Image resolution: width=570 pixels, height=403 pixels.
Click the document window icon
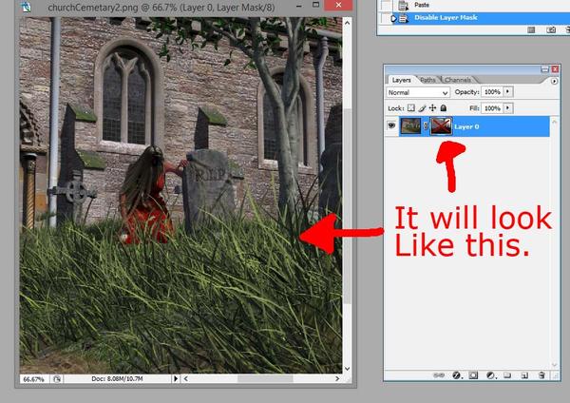coord(27,7)
